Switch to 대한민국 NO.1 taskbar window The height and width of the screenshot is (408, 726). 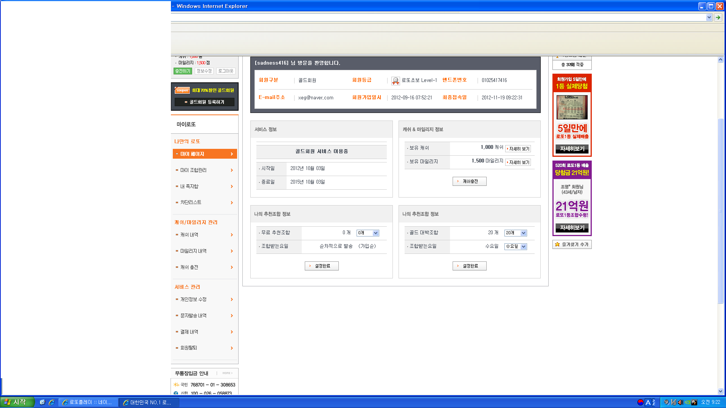149,402
